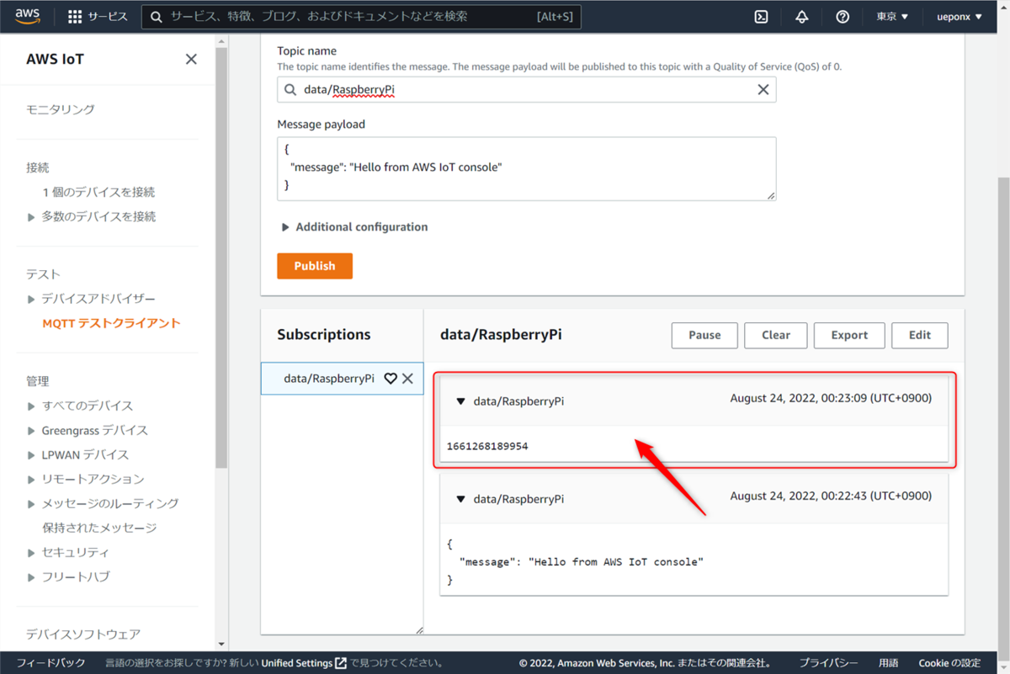Open モニタリング in sidebar
This screenshot has width=1010, height=674.
click(x=61, y=109)
